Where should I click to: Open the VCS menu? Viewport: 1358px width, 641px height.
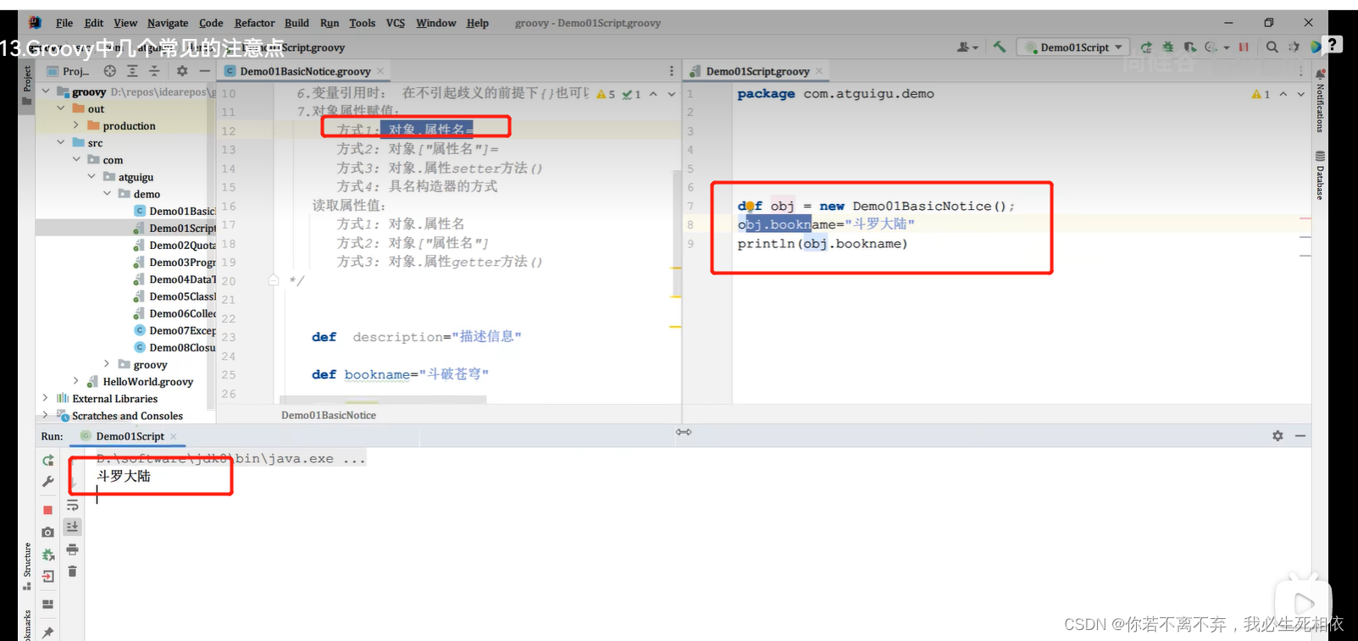point(396,23)
